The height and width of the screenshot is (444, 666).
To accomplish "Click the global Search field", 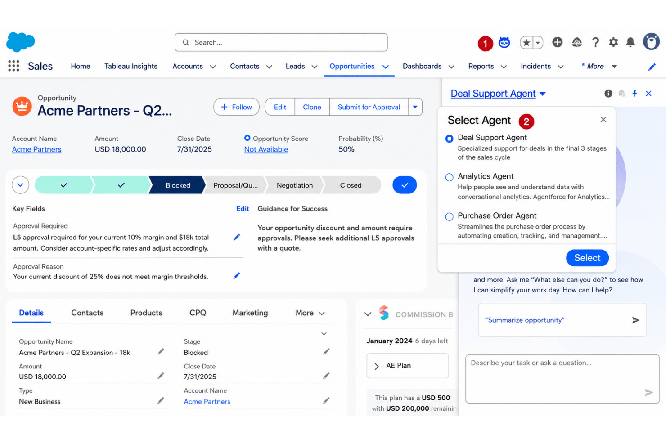I will [281, 42].
